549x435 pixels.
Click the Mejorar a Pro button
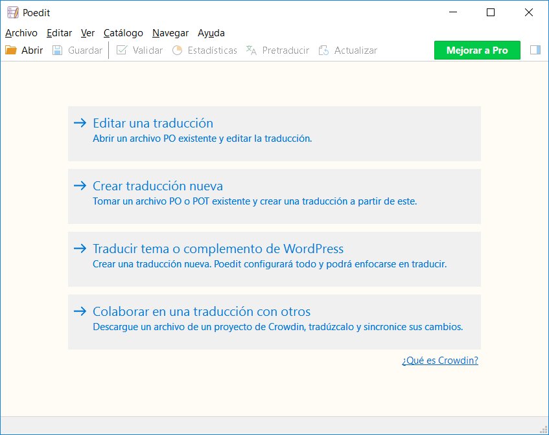tap(477, 50)
